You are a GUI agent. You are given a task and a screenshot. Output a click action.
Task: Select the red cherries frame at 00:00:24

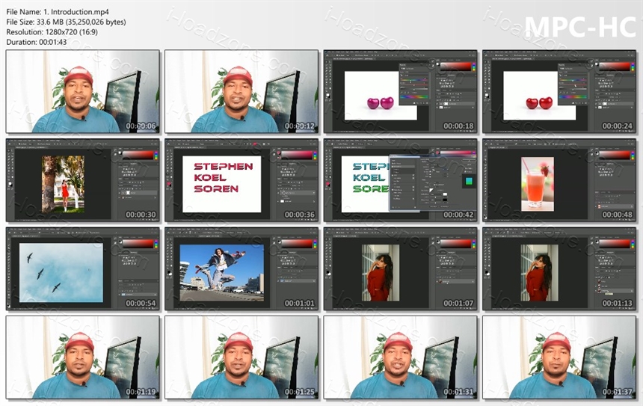pos(559,91)
